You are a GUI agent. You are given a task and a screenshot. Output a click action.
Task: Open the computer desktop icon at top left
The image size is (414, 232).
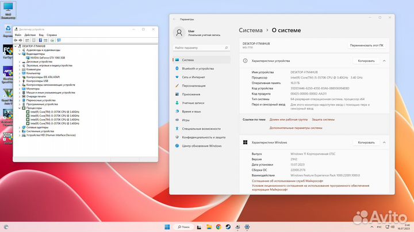click(x=8, y=10)
